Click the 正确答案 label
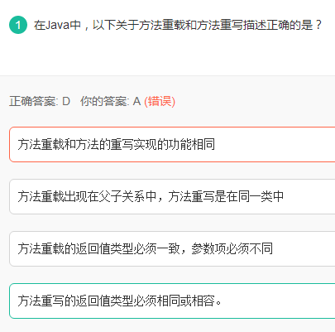Image resolution: width=335 pixels, height=332 pixels. (34, 101)
